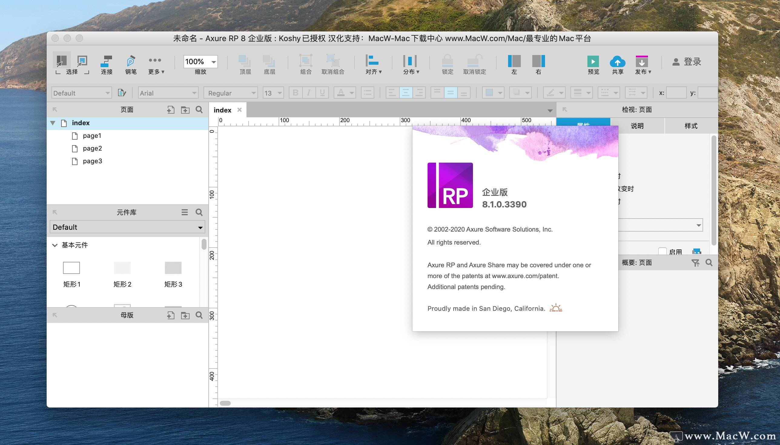Select page2 in the page tree

click(92, 148)
